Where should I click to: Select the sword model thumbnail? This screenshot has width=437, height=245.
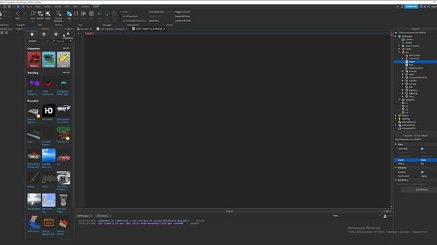pyautogui.click(x=34, y=178)
